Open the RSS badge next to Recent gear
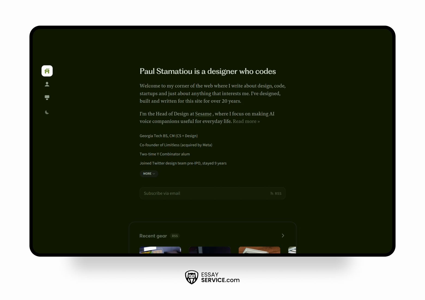 coord(175,236)
